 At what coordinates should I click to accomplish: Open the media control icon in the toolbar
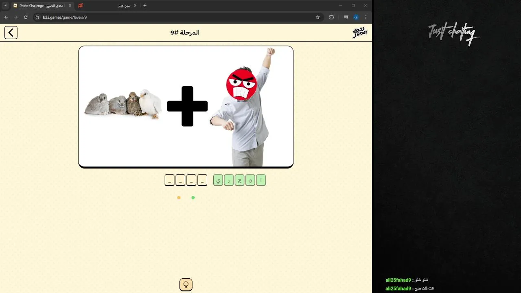(346, 17)
